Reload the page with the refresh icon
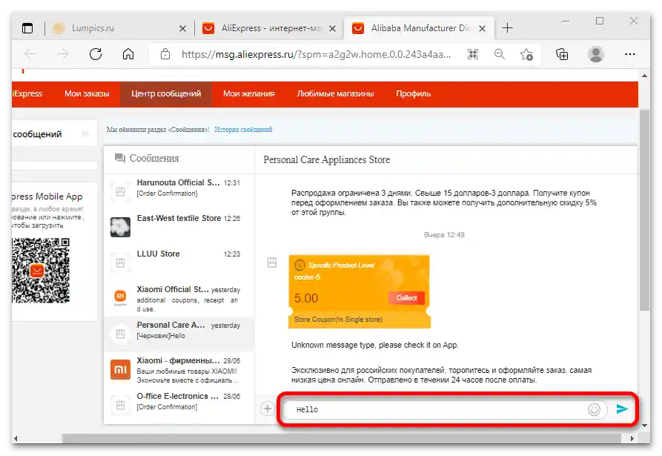 (96, 54)
